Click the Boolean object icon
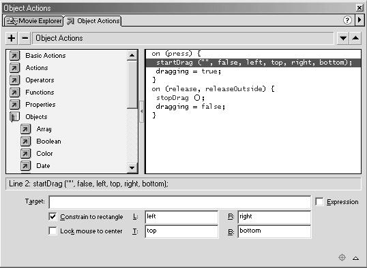367x268 pixels. pos(25,141)
